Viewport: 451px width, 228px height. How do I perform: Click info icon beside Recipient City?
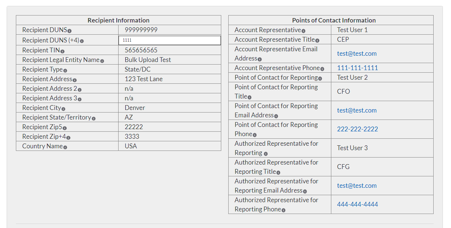[64, 109]
